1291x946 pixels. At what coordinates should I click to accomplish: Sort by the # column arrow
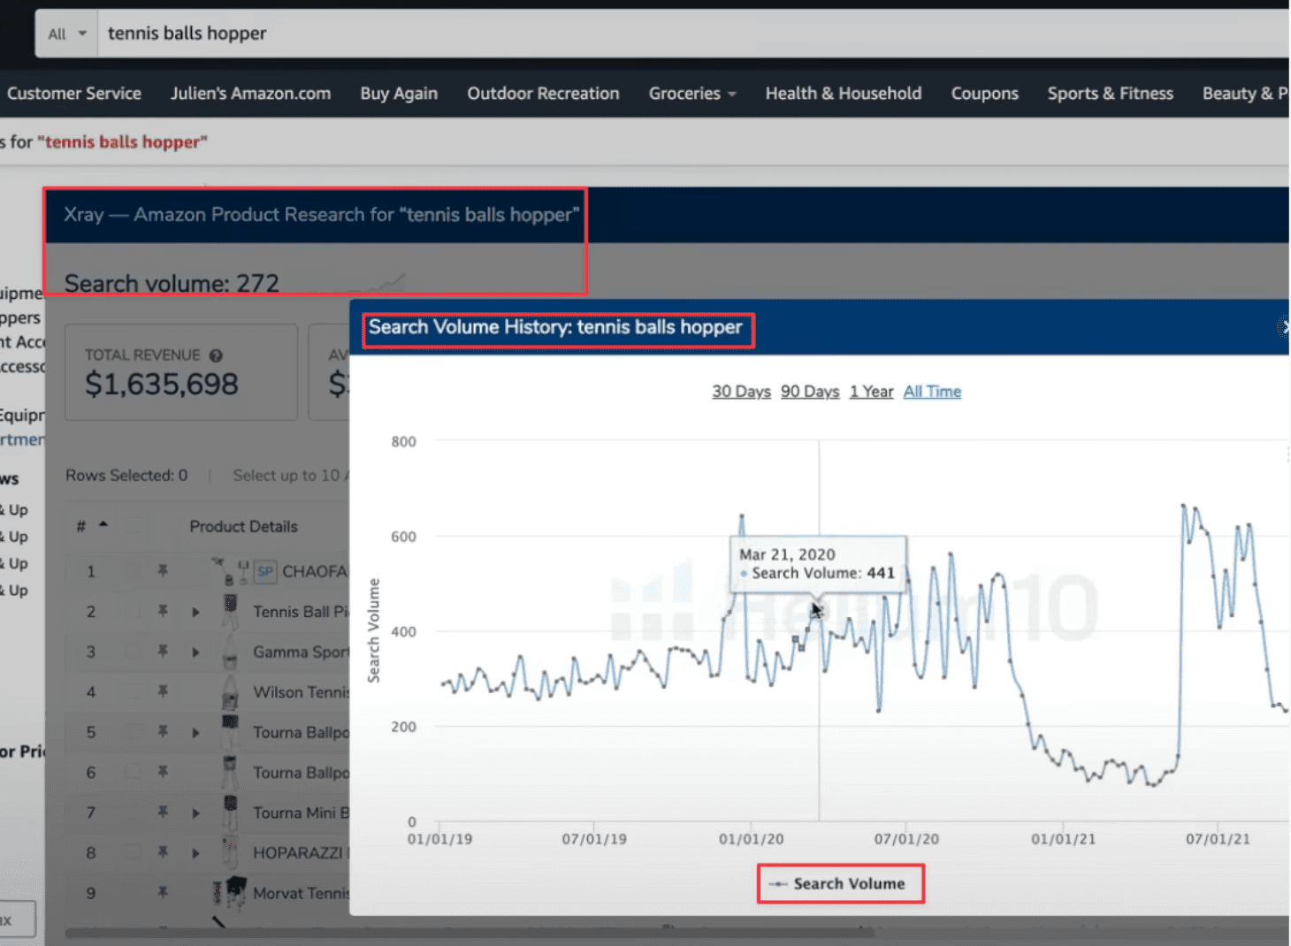click(103, 525)
